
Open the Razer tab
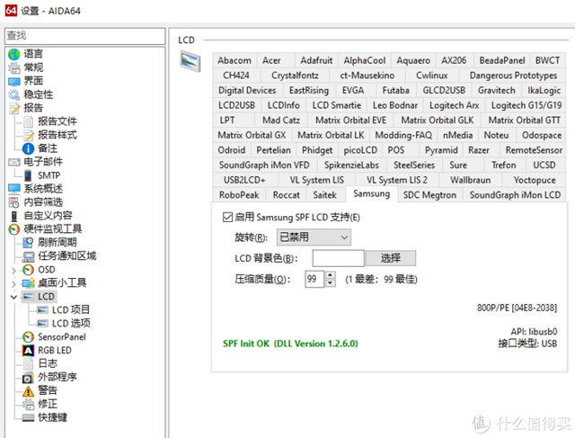tap(479, 150)
